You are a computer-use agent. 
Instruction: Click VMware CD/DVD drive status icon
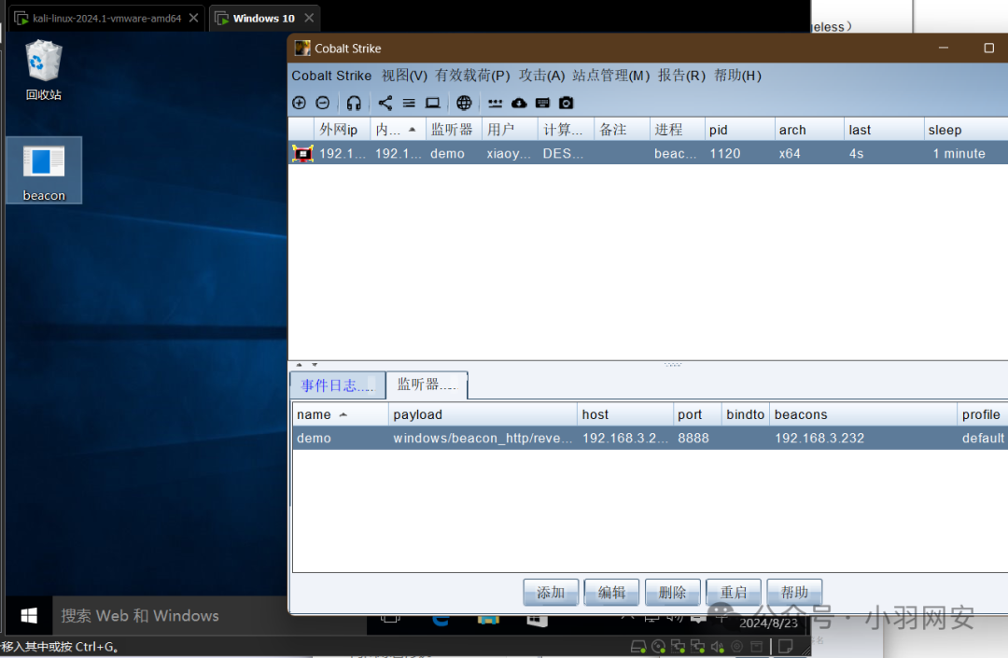pos(658,647)
